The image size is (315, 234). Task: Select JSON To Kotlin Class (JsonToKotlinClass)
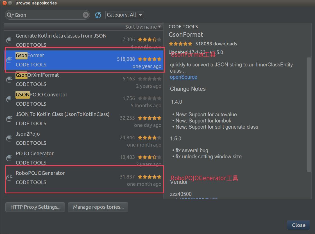pos(83,119)
